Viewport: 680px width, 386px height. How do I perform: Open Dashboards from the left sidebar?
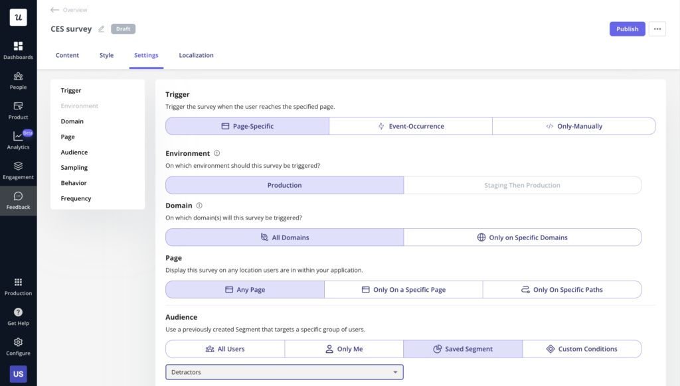click(18, 48)
